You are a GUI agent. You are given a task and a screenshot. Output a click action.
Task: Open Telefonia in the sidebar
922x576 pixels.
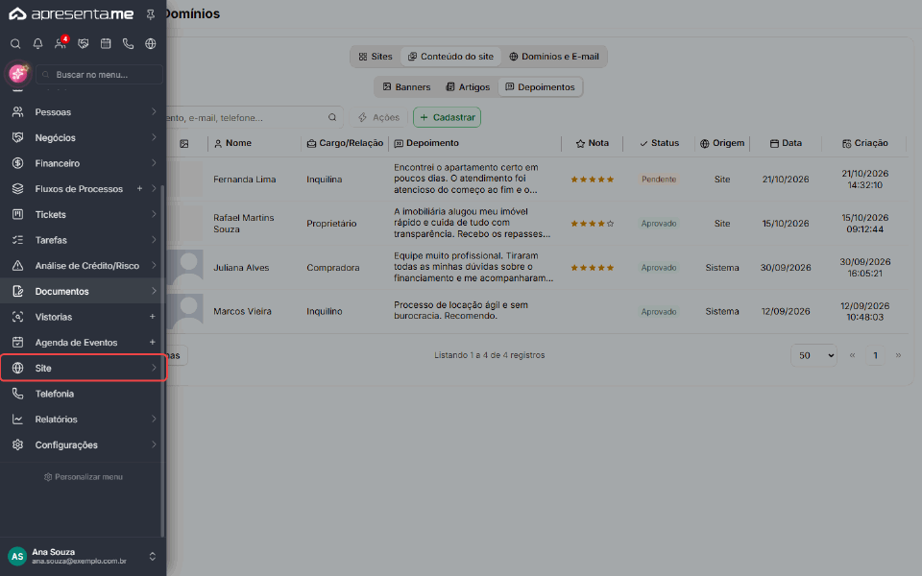pos(83,394)
